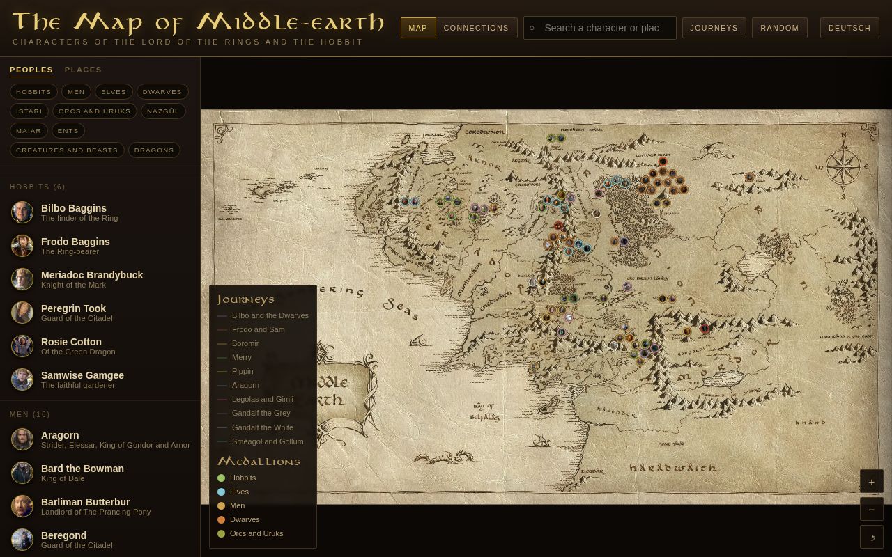
Task: Focus the character or place search field
Action: (600, 28)
